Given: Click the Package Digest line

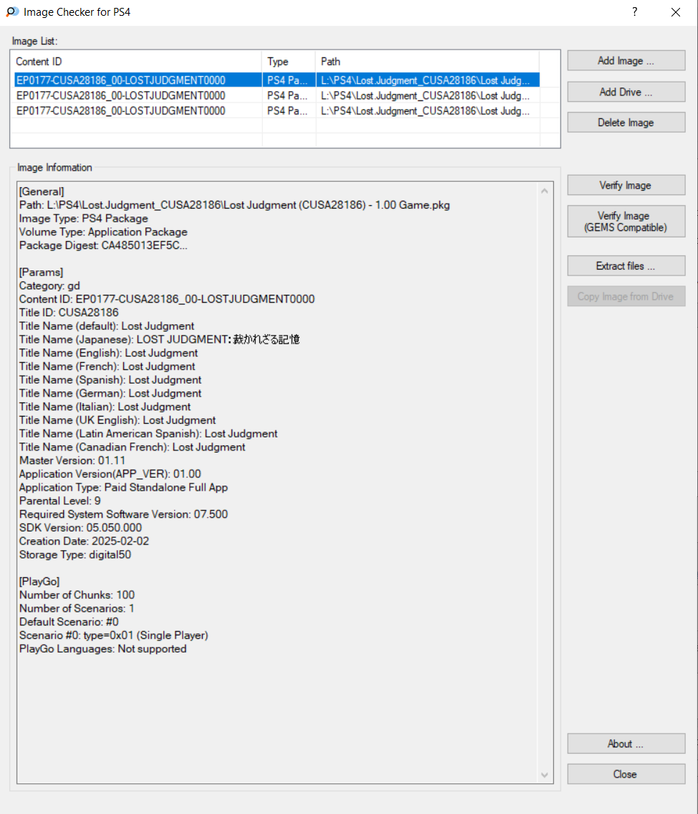Looking at the screenshot, I should [103, 245].
